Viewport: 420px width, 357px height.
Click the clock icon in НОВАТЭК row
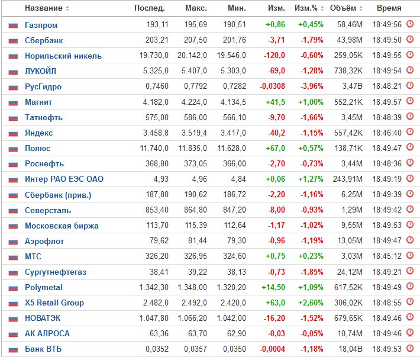click(x=410, y=317)
